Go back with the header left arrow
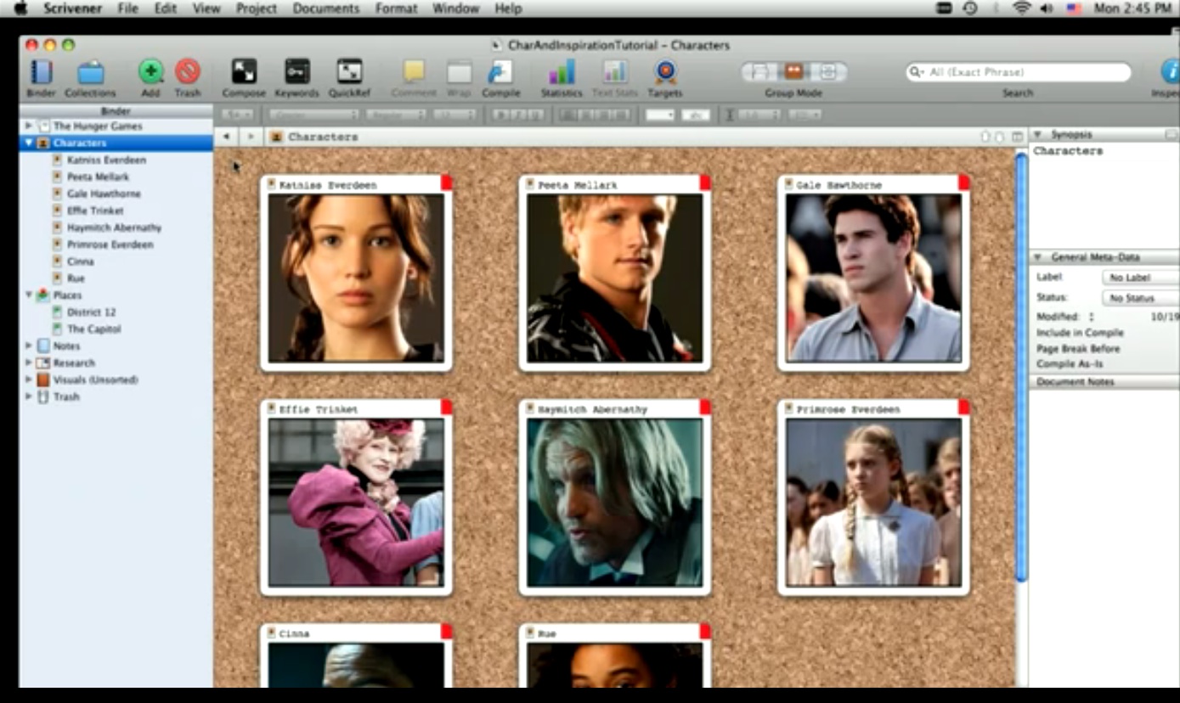 click(x=226, y=137)
